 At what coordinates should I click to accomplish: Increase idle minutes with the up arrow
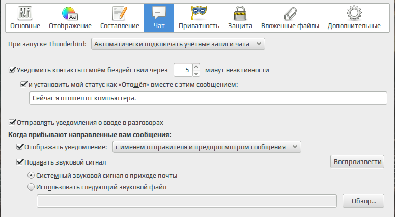tap(196, 67)
